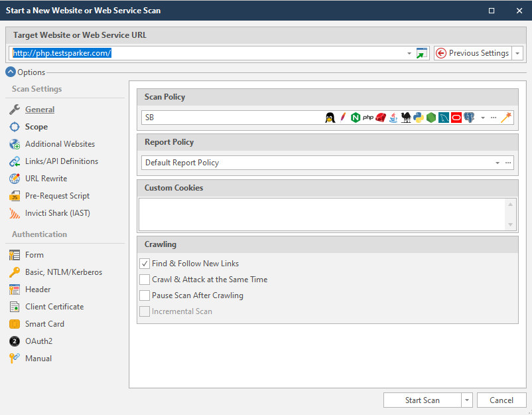
Task: Open the Start Scan dropdown arrow
Action: 466,400
